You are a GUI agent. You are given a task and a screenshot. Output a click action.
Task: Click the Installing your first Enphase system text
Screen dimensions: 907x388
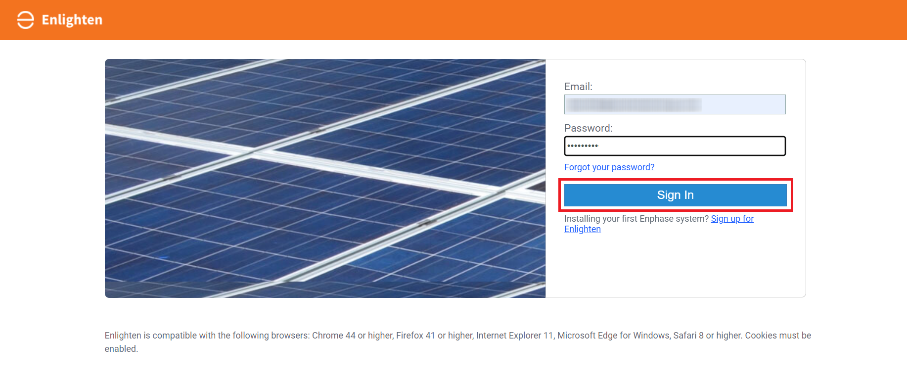(636, 219)
